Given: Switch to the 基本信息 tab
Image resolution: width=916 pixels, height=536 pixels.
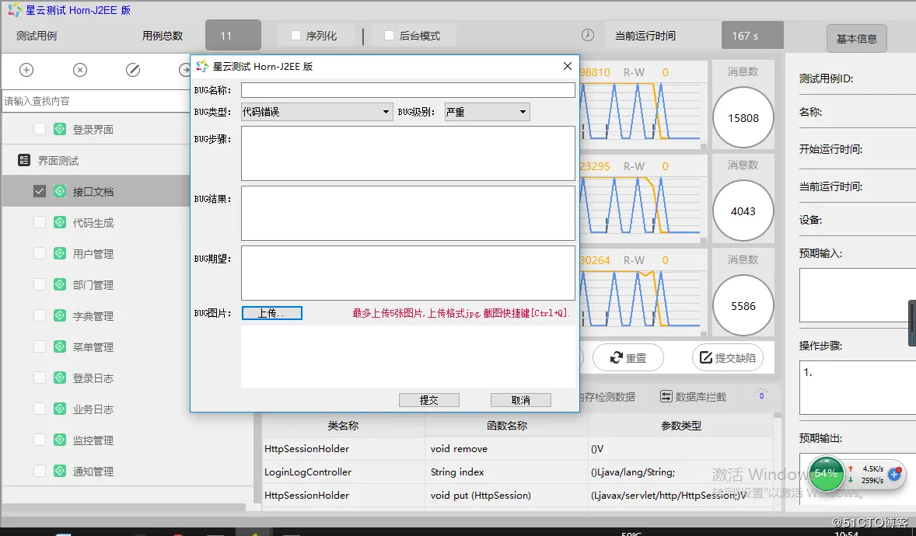Looking at the screenshot, I should (856, 39).
